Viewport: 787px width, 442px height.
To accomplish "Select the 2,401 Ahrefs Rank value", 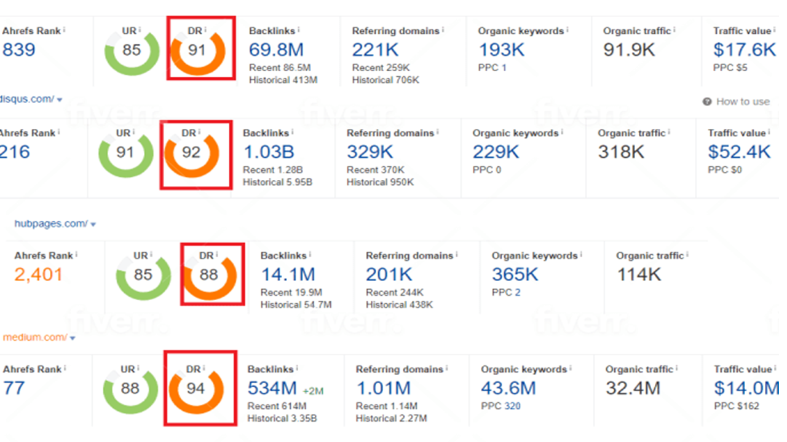I will click(38, 274).
